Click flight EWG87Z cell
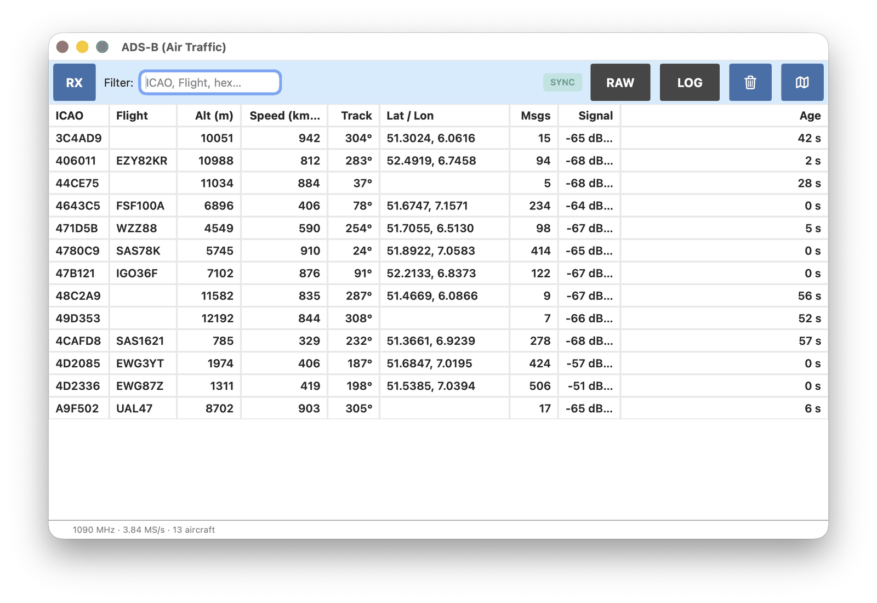Viewport: 877px width, 603px height. click(x=143, y=385)
